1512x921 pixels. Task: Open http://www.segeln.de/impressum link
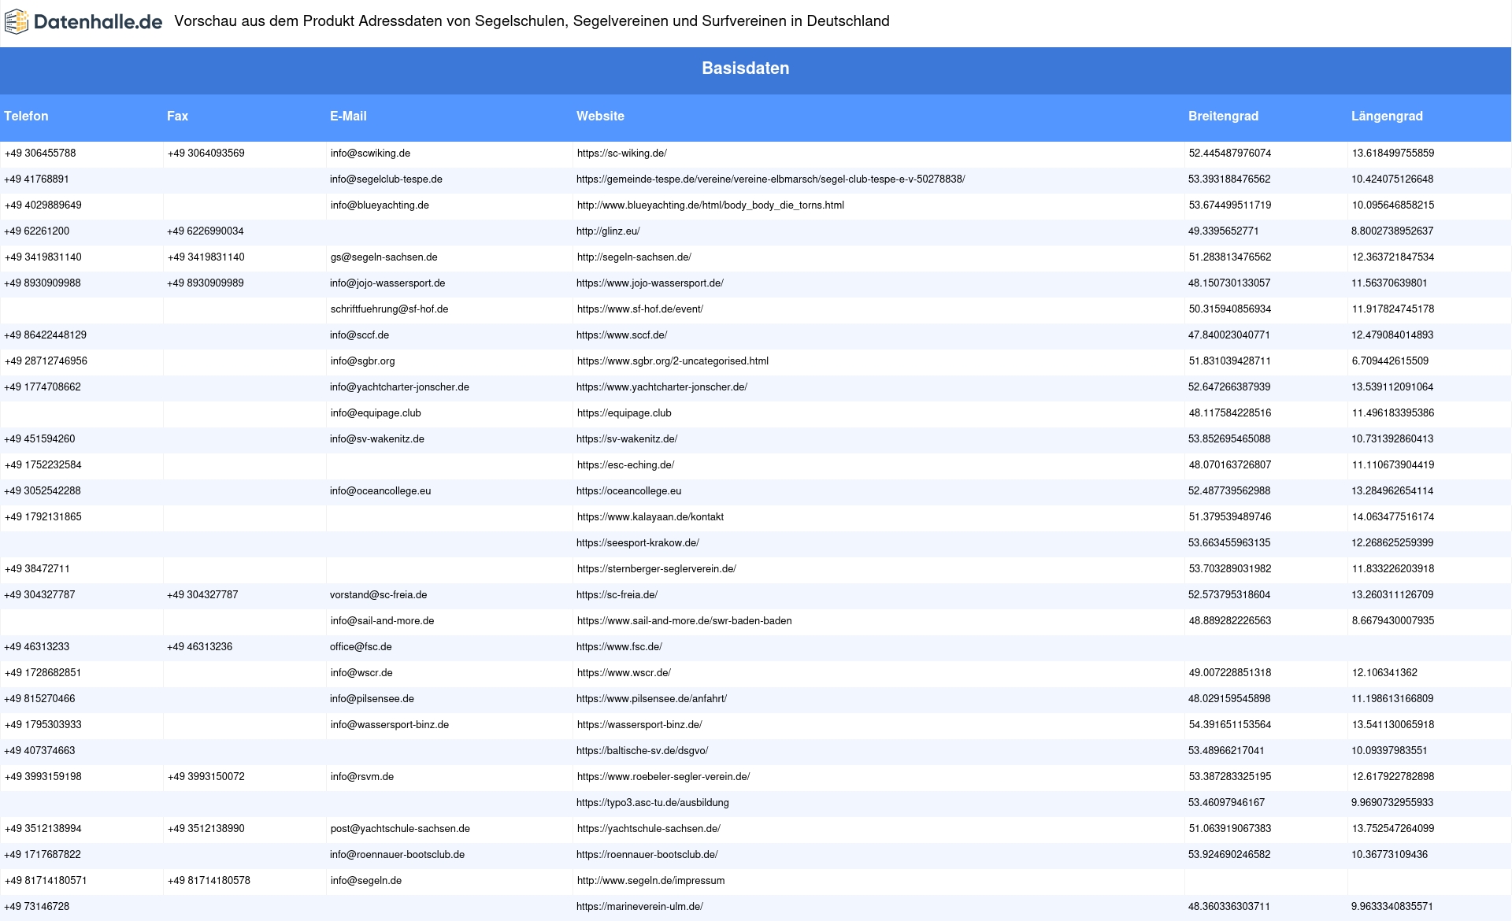tap(650, 881)
